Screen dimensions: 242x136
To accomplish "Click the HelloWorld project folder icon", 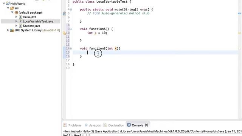I will coord(8,3).
